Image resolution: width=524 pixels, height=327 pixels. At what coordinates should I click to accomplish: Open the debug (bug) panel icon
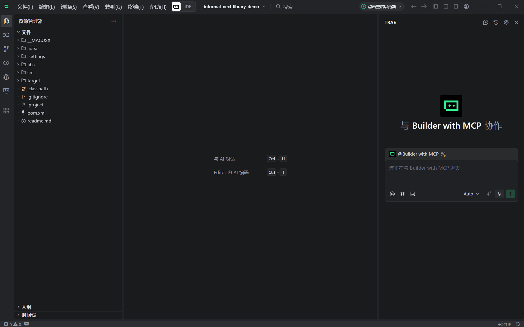point(6,77)
